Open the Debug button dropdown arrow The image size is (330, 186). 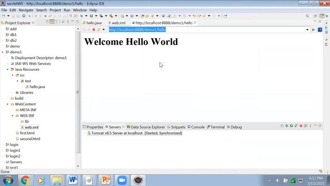click(x=86, y=16)
